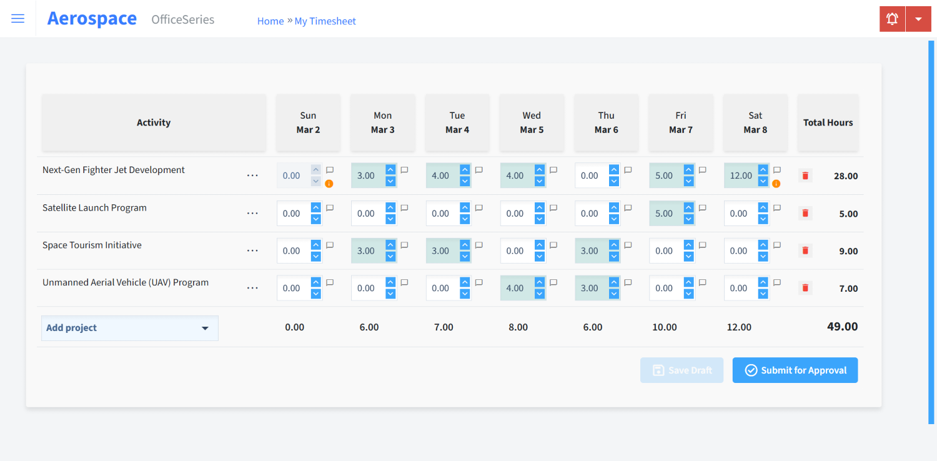The image size is (937, 461).
Task: Delete the Next-Gen Fighter Jet Development row
Action: tap(805, 176)
